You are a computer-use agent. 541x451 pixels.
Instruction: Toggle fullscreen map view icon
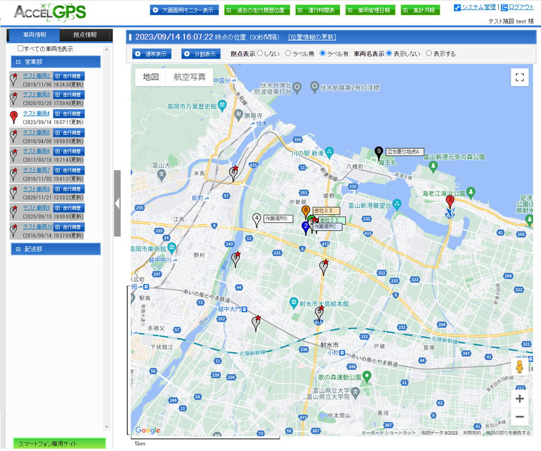pos(520,77)
